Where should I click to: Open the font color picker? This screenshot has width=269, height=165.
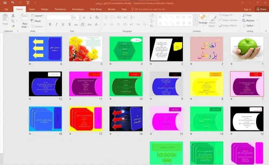coord(97,24)
